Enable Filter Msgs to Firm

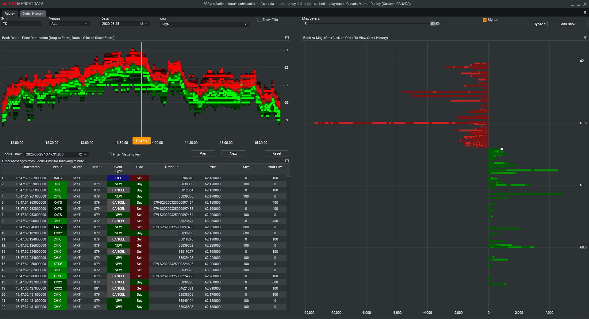click(110, 154)
